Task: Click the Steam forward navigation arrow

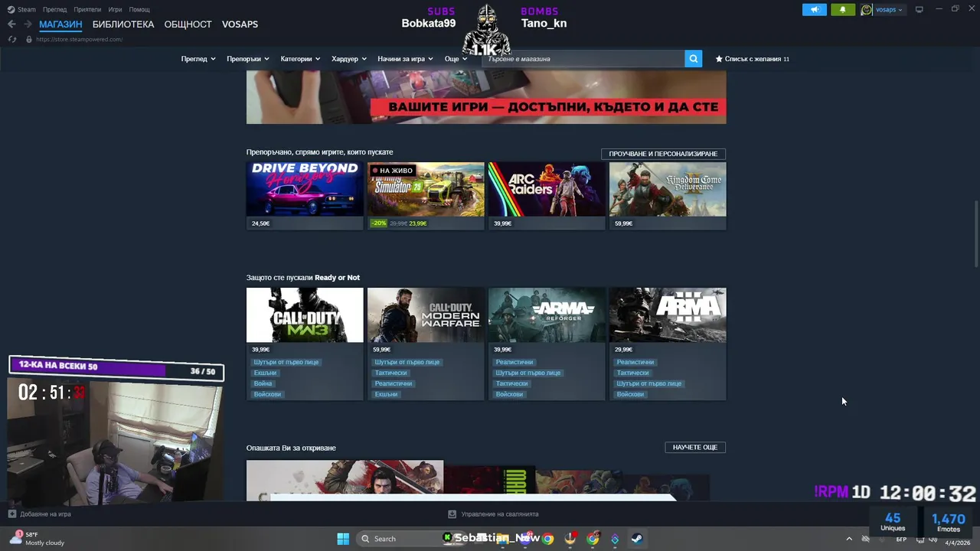Action: 28,24
